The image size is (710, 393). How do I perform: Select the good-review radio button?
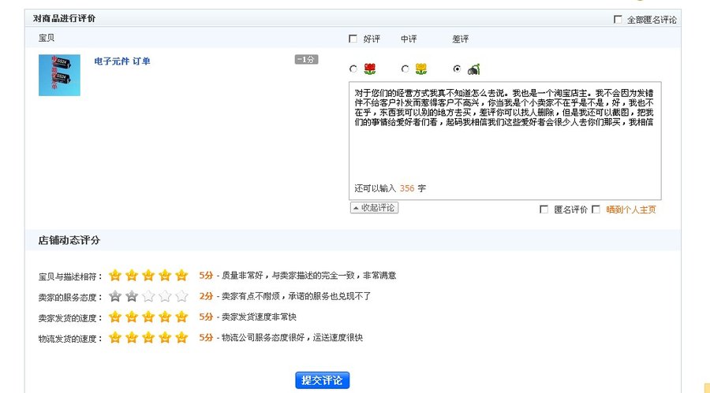tap(353, 69)
